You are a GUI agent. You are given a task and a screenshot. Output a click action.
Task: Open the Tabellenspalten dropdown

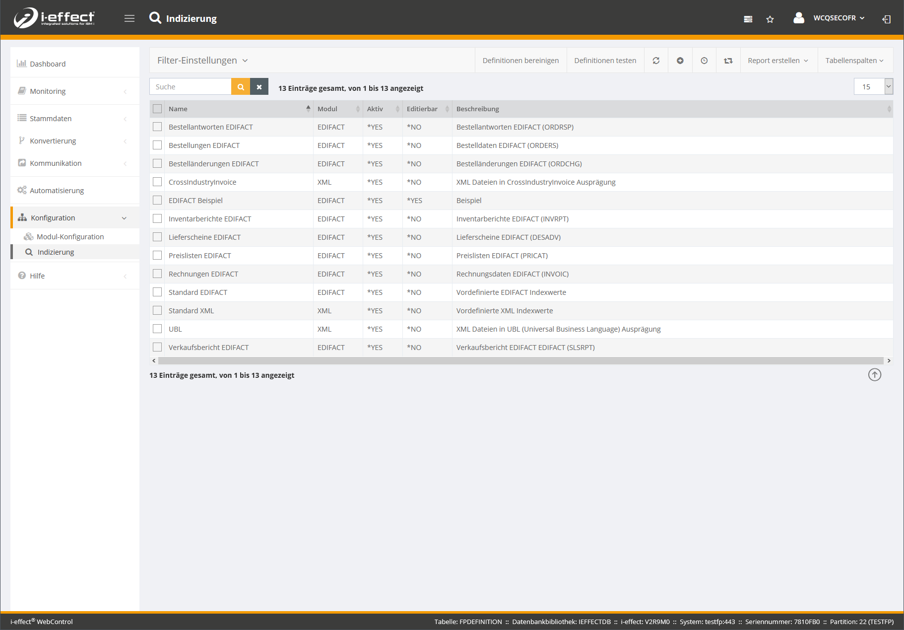pos(854,61)
